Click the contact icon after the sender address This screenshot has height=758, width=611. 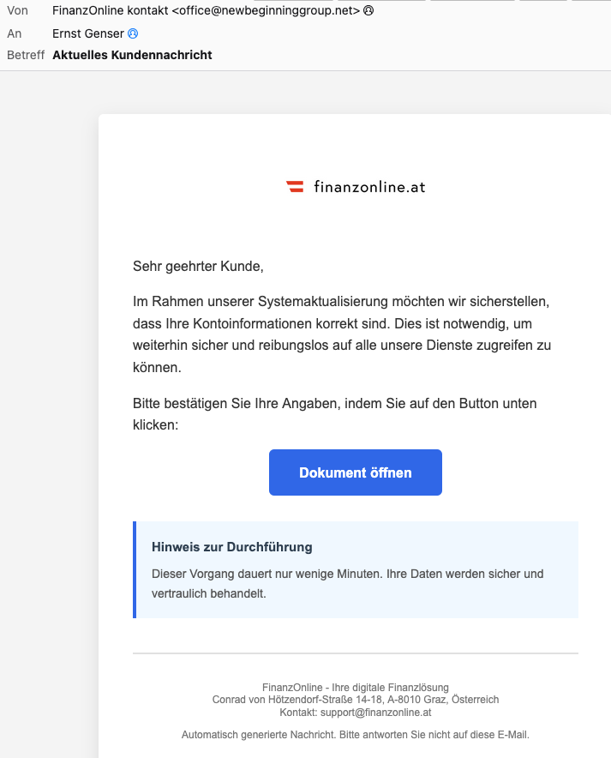point(368,10)
